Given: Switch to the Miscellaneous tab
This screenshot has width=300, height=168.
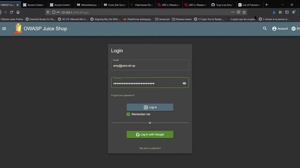Looking at the screenshot, I should pos(89,5).
